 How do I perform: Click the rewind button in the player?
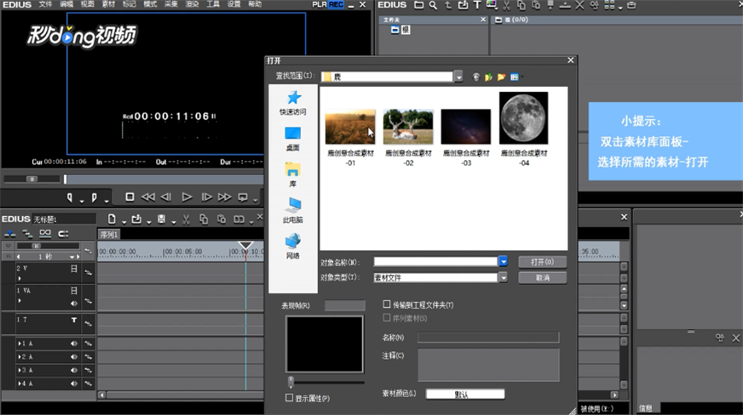click(148, 196)
